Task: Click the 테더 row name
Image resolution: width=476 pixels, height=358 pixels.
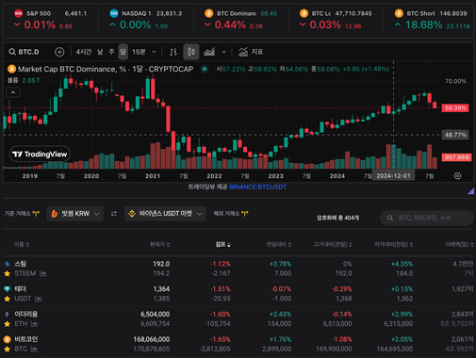Action: tap(21, 289)
